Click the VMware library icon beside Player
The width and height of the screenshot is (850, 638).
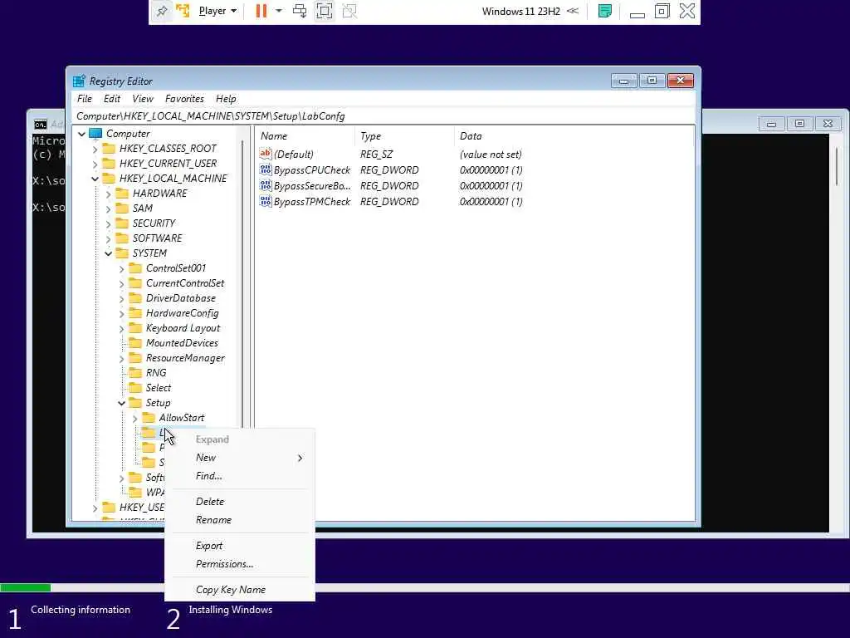pyautogui.click(x=183, y=11)
